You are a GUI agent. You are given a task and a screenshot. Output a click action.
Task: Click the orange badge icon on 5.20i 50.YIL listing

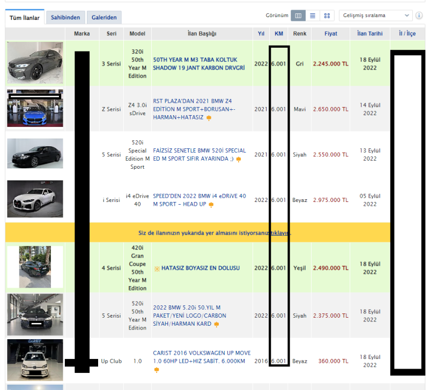(x=217, y=324)
